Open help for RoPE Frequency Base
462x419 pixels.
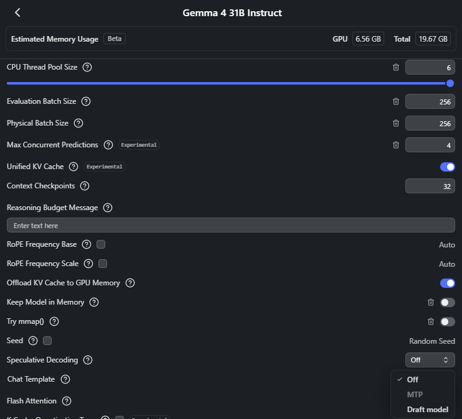tap(87, 244)
